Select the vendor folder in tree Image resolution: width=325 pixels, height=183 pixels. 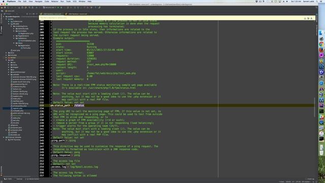pyautogui.click(x=12, y=57)
